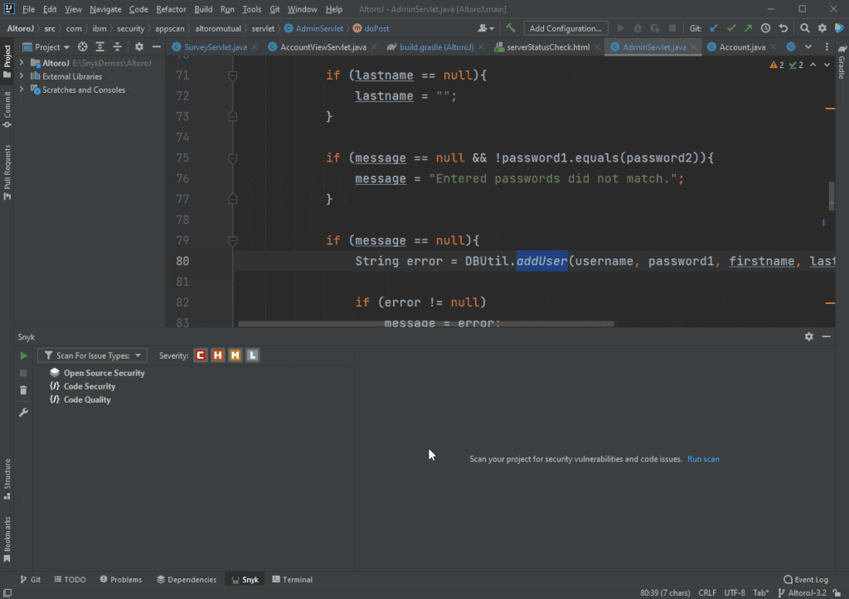Toggle the High severity filter

click(x=217, y=355)
